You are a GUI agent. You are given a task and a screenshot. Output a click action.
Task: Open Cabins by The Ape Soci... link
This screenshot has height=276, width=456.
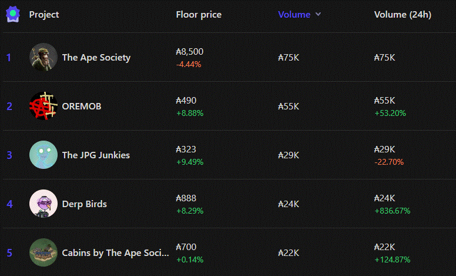(115, 252)
